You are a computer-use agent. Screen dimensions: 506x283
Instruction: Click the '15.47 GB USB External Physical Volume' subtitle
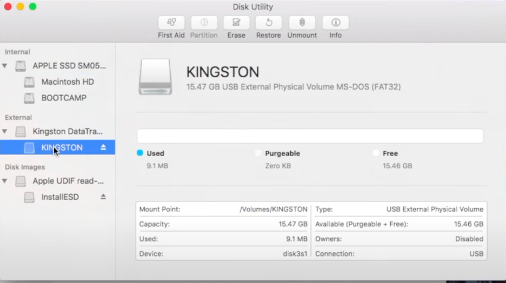click(294, 87)
